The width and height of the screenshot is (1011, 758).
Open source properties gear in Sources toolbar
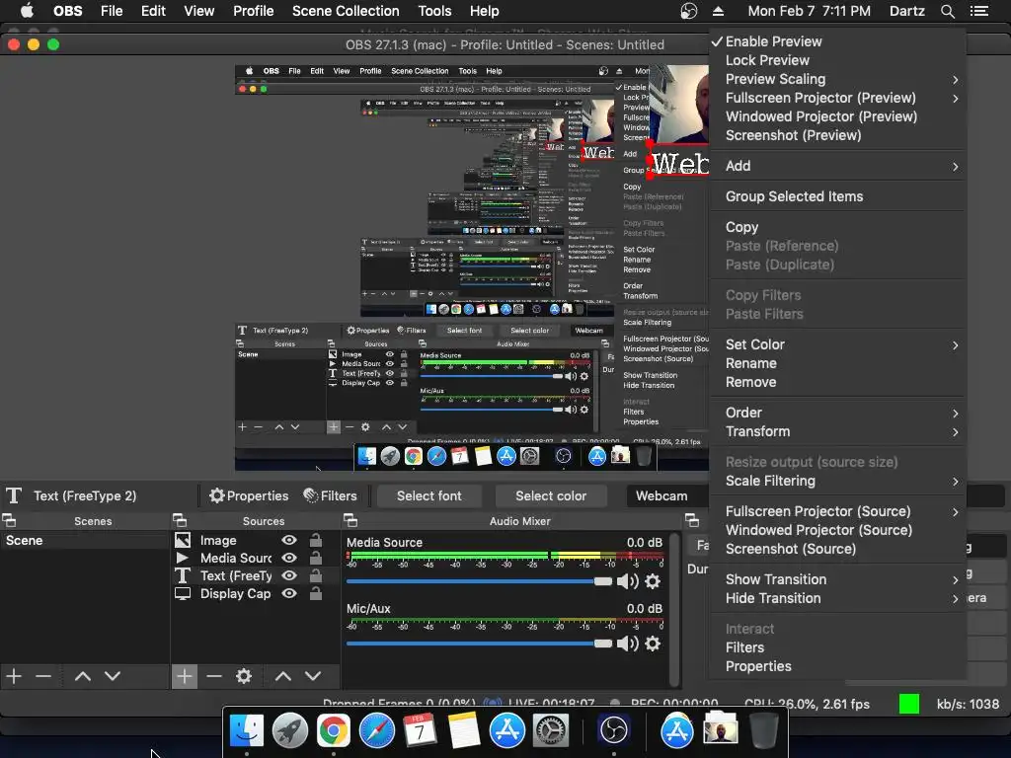tap(244, 676)
